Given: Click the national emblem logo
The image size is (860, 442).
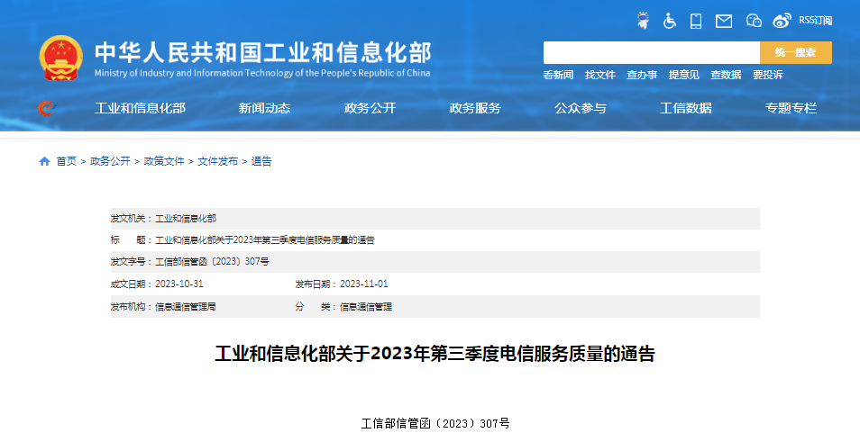Looking at the screenshot, I should click(x=61, y=58).
